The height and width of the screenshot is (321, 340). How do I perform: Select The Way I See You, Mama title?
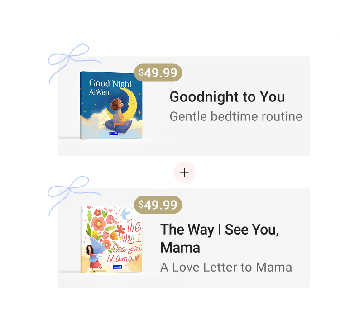tap(220, 238)
